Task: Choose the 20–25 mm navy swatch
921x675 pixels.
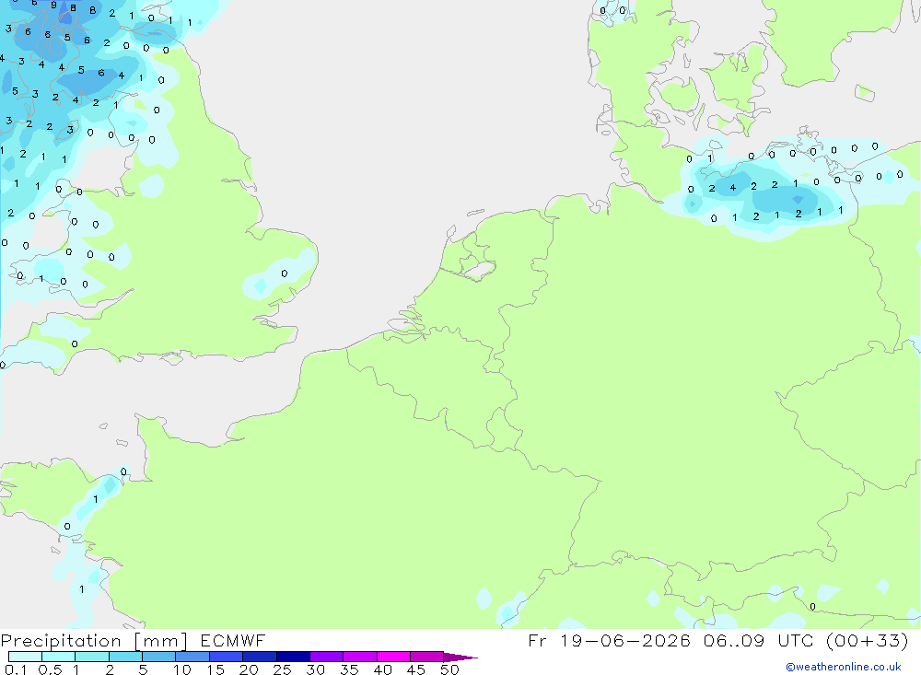Action: click(260, 657)
